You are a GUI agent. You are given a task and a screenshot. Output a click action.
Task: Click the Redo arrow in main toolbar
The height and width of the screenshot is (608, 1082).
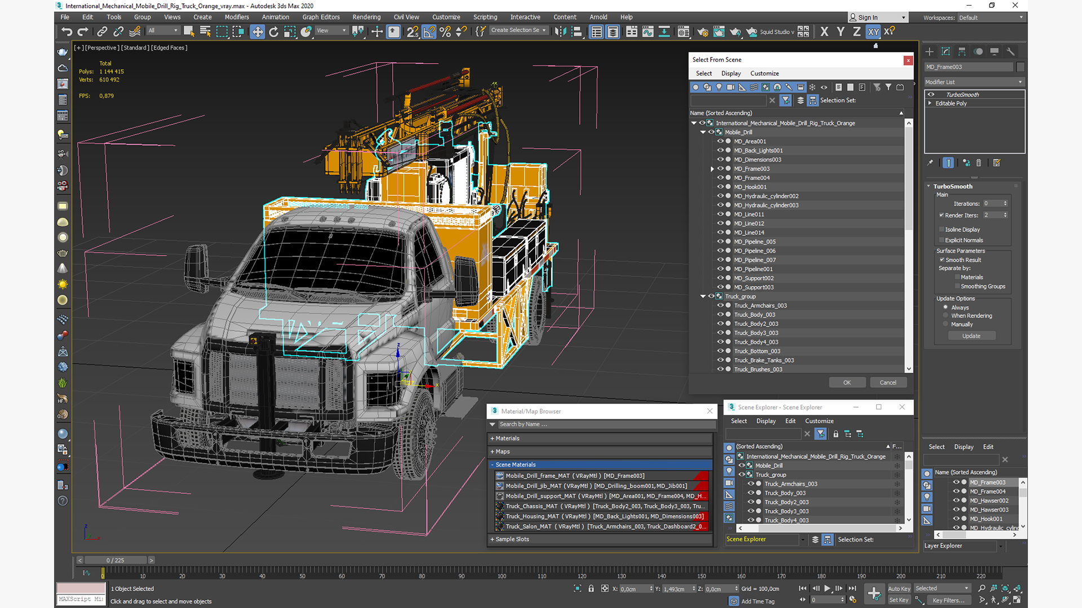coord(82,32)
